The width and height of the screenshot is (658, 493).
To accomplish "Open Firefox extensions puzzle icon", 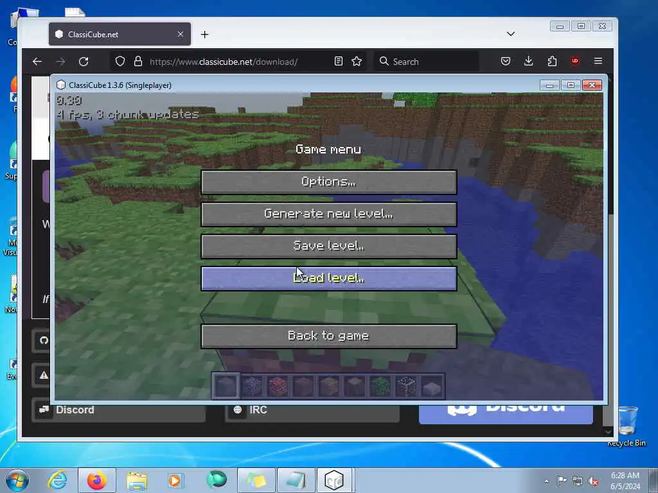I will (552, 62).
